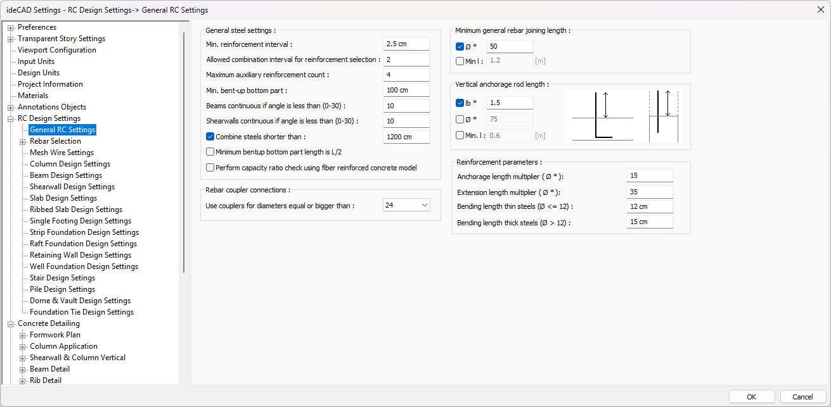Expand the Preferences tree node
This screenshot has width=831, height=407.
coord(11,28)
